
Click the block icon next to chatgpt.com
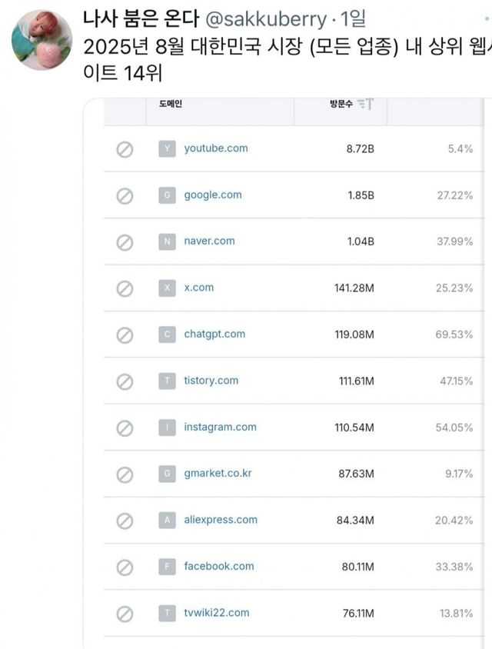click(x=125, y=335)
